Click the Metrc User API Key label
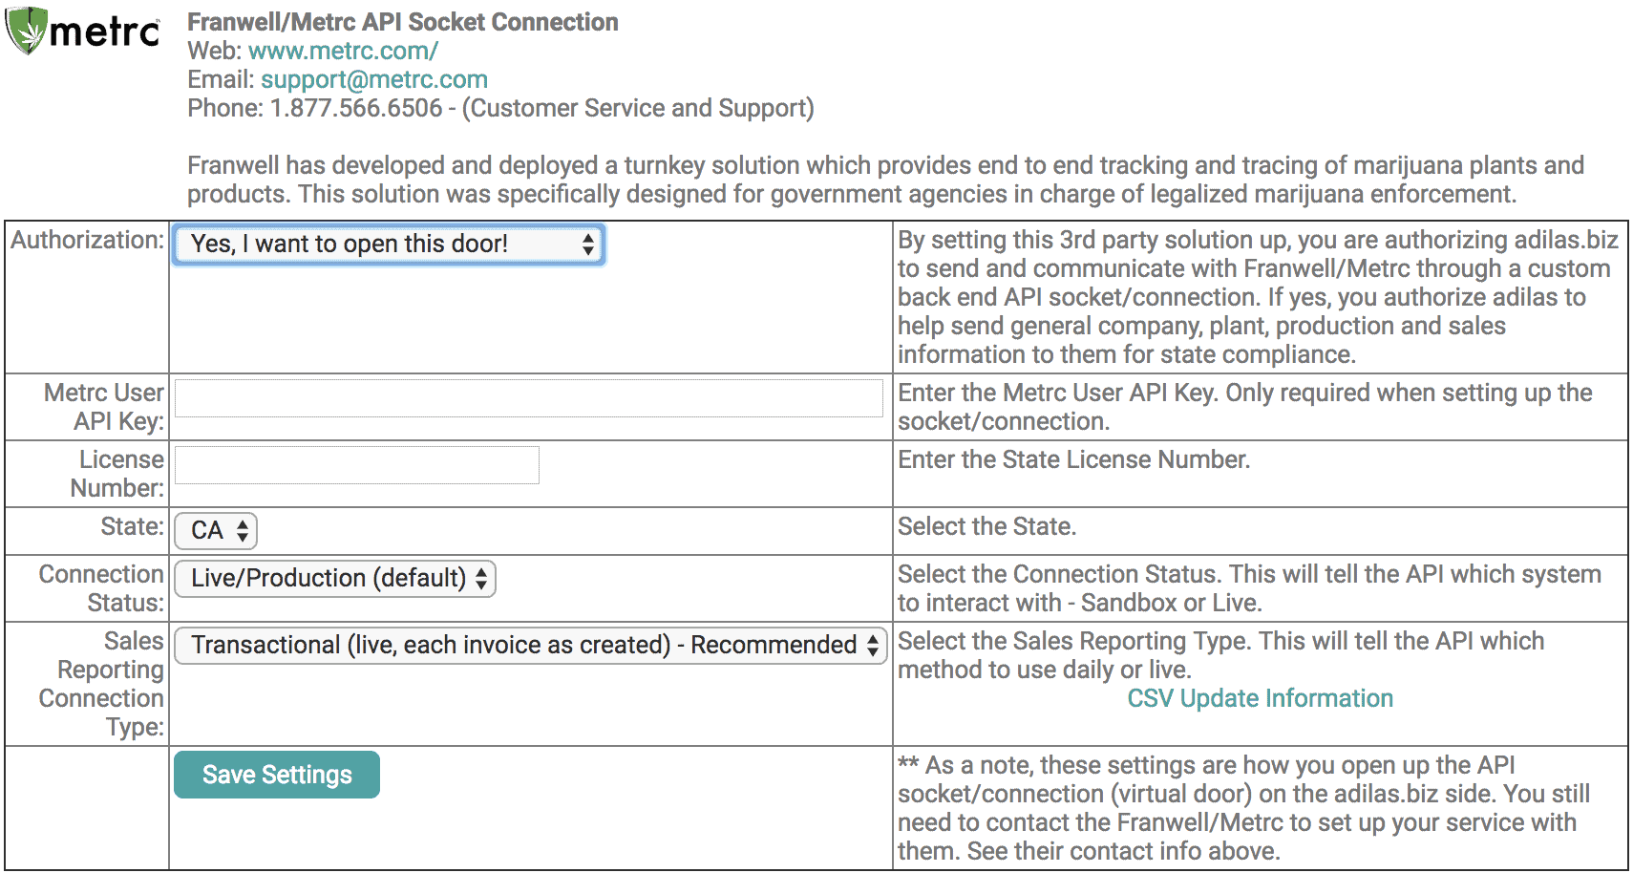This screenshot has width=1633, height=873. tap(104, 407)
